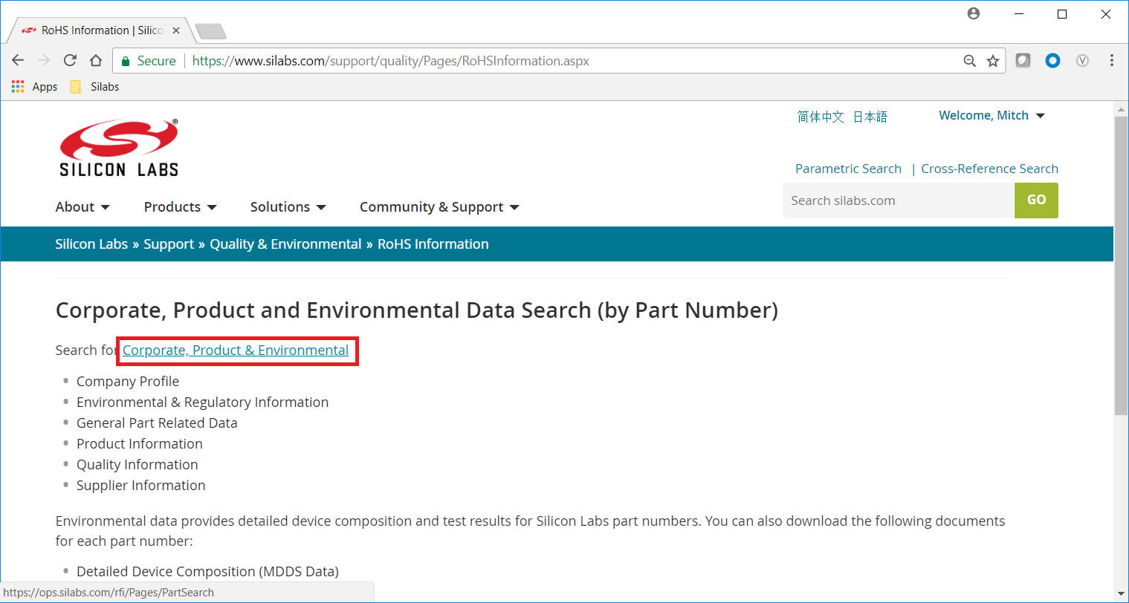Open the zoom magnifier icon in address bar
1129x603 pixels.
(969, 60)
